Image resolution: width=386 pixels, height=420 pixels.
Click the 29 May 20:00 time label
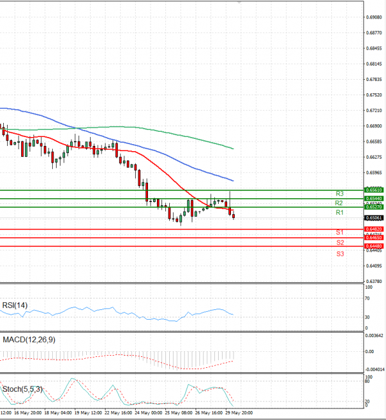[x=240, y=413]
